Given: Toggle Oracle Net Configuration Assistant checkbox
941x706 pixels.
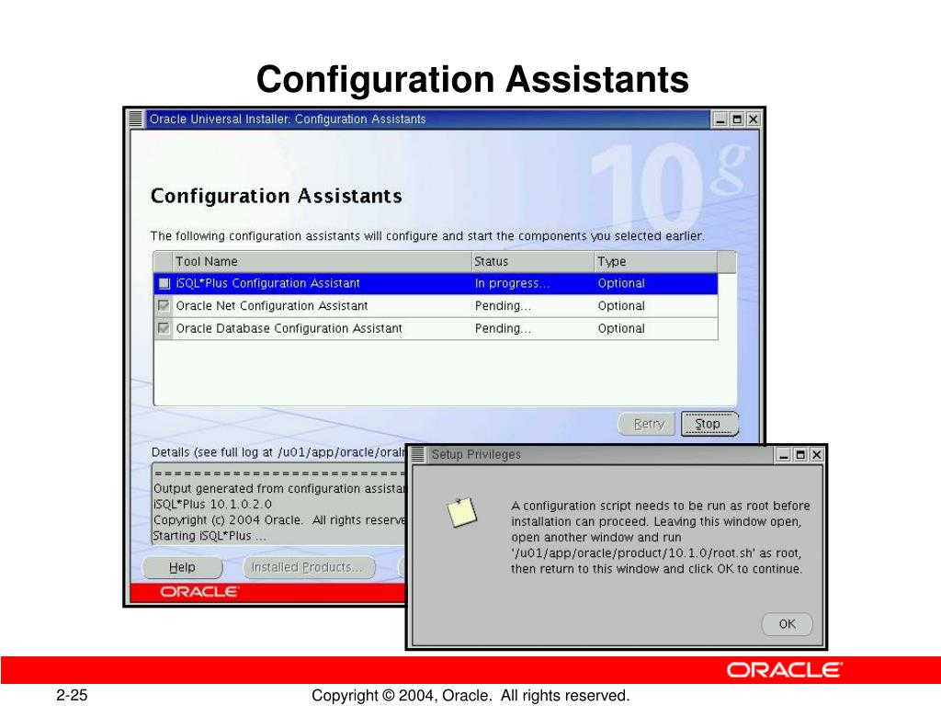Looking at the screenshot, I should click(x=164, y=305).
